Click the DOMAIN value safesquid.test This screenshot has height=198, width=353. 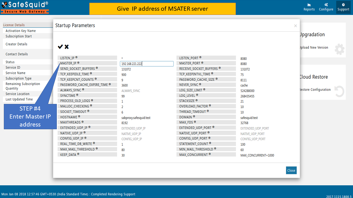pos(249,118)
